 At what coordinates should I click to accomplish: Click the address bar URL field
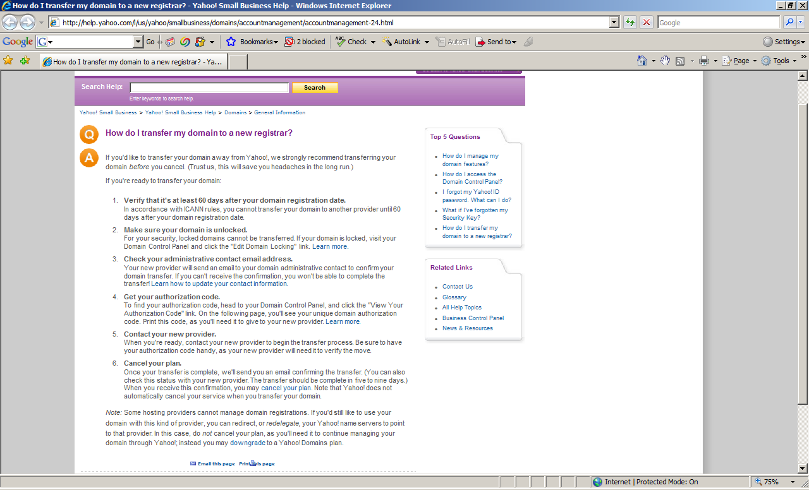tap(335, 23)
